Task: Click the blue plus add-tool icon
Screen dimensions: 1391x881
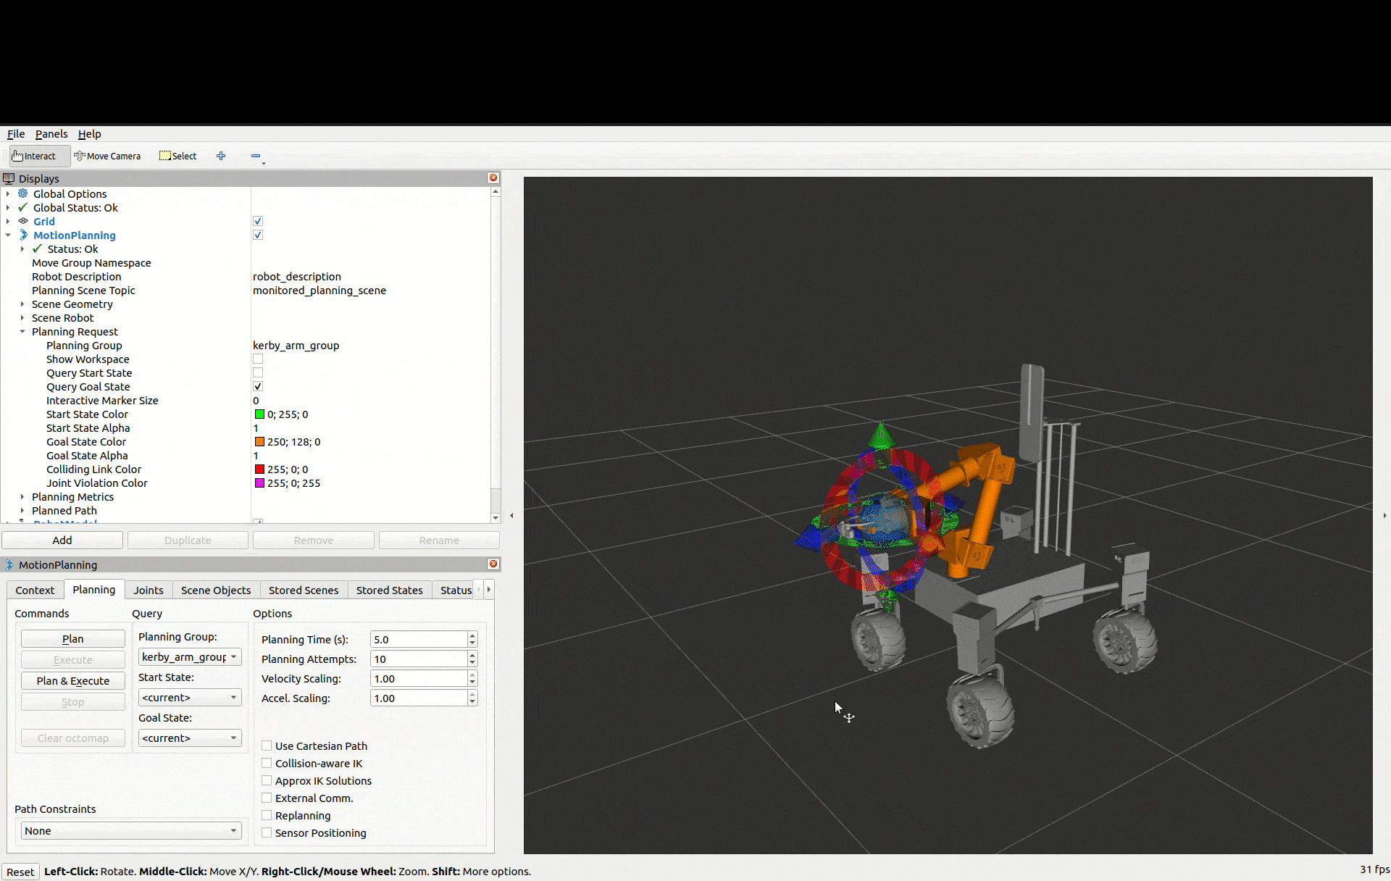Action: point(221,156)
